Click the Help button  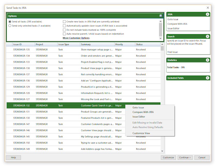13,157
